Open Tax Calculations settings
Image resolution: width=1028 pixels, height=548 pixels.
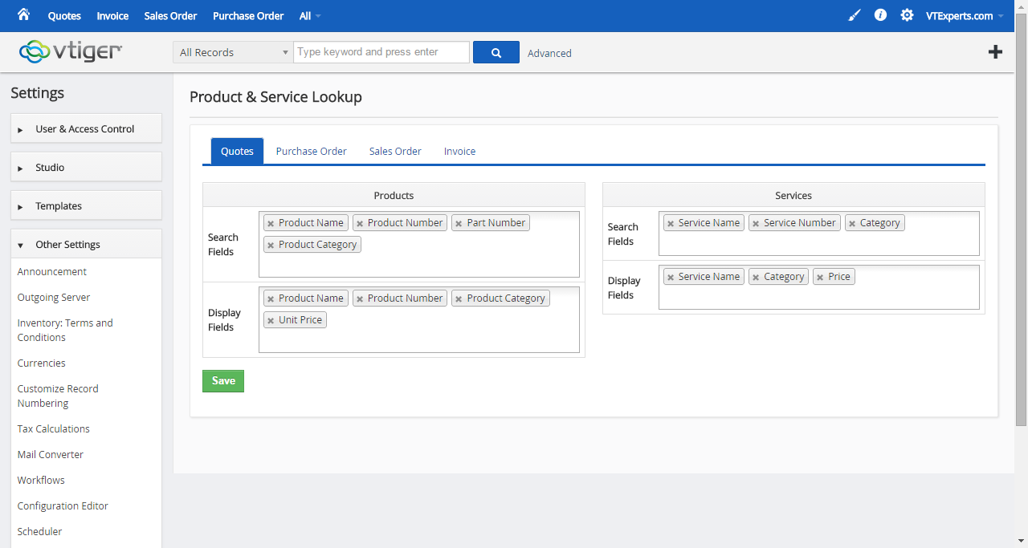[54, 429]
